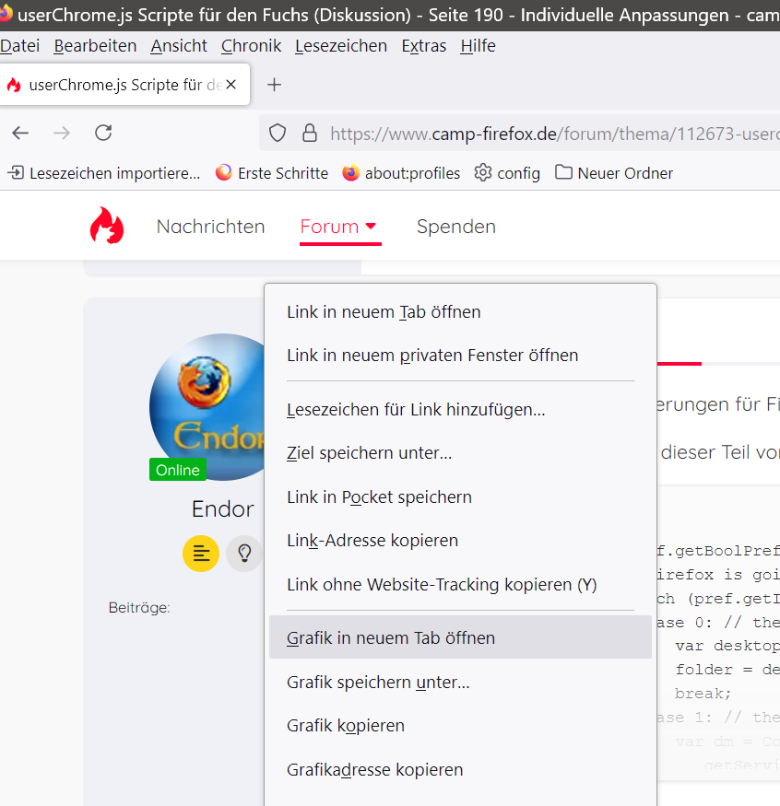Open the Lesezeichen menu
The image size is (780, 806).
pos(341,46)
